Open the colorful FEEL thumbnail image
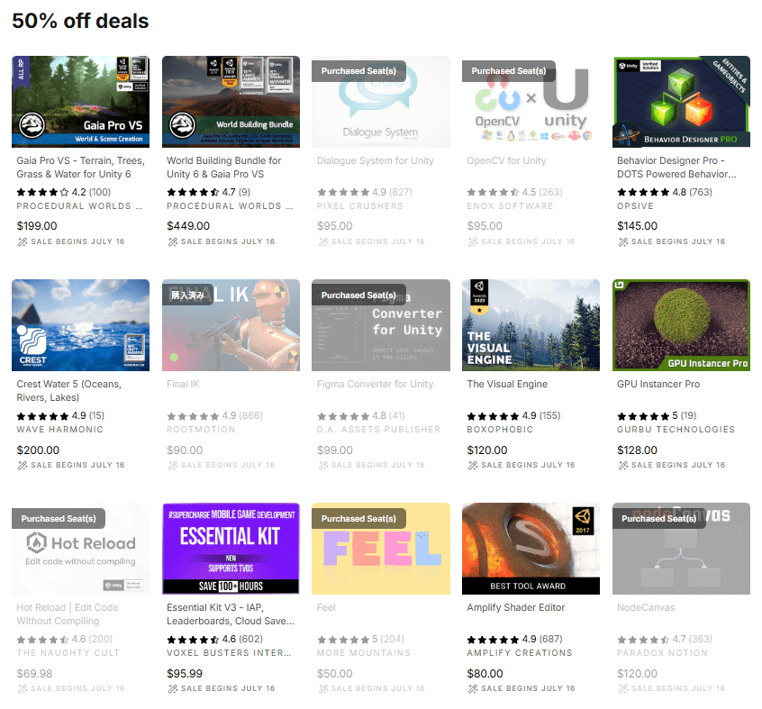This screenshot has height=709, width=762. (381, 549)
